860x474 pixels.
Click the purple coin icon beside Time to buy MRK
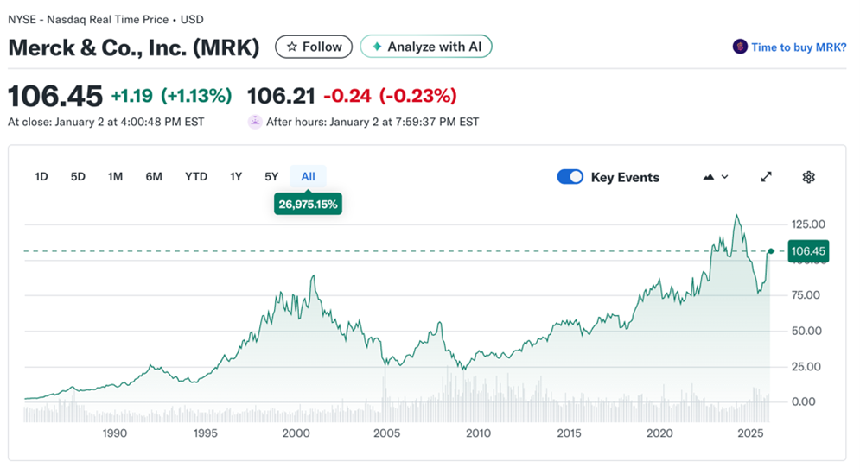coord(740,47)
